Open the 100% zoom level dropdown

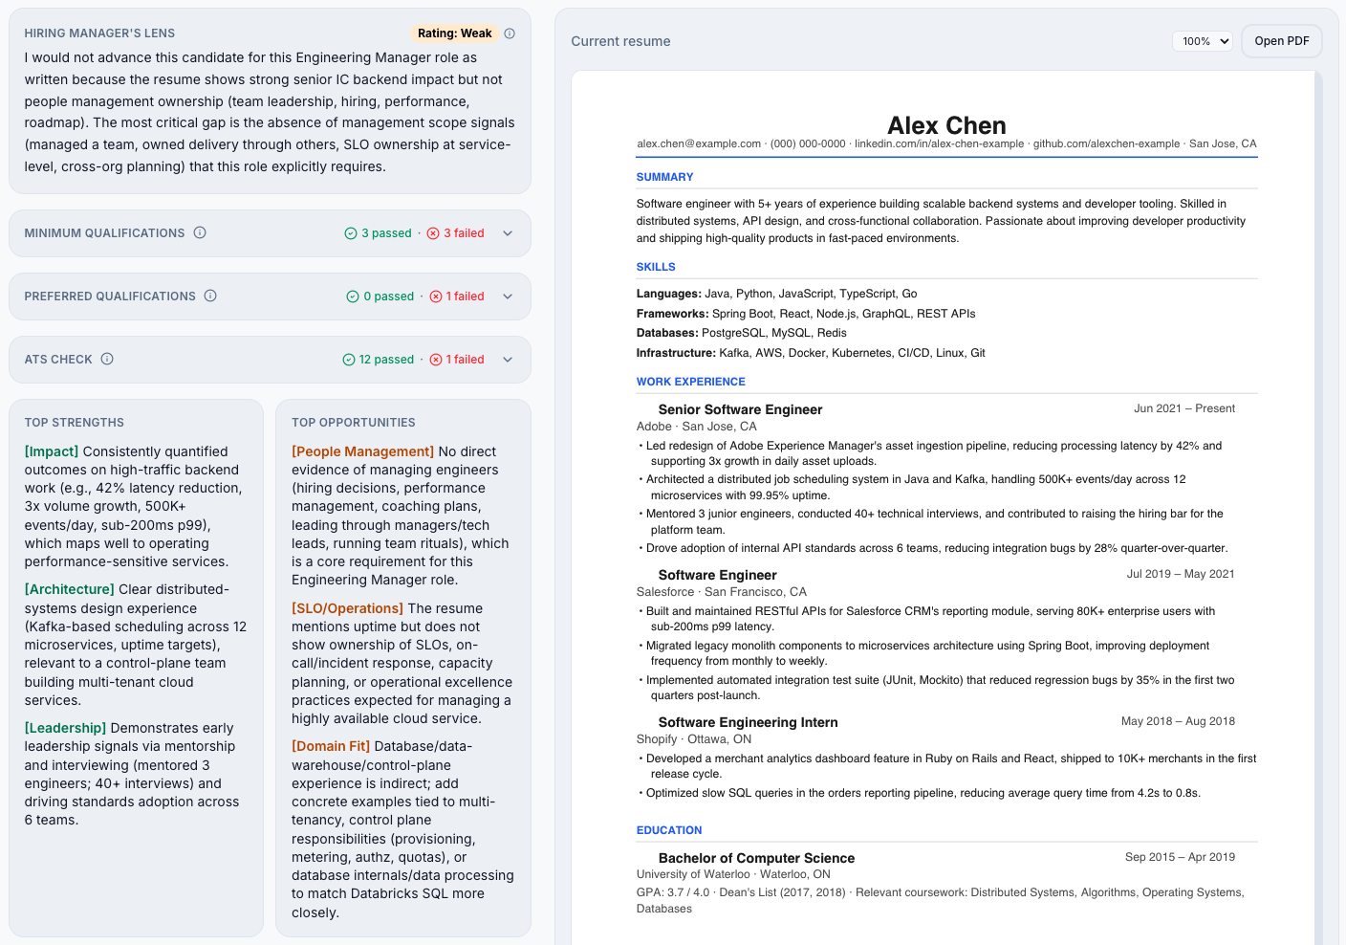click(x=1202, y=40)
